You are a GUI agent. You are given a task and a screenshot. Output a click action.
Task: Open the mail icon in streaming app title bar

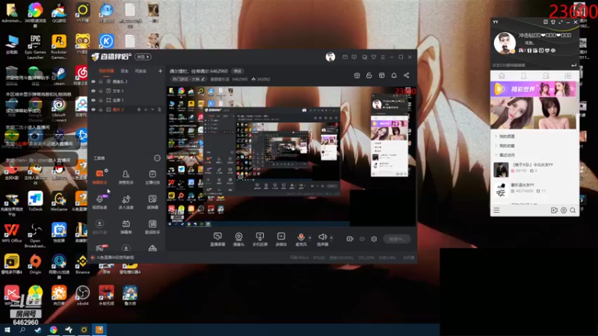[x=345, y=57]
